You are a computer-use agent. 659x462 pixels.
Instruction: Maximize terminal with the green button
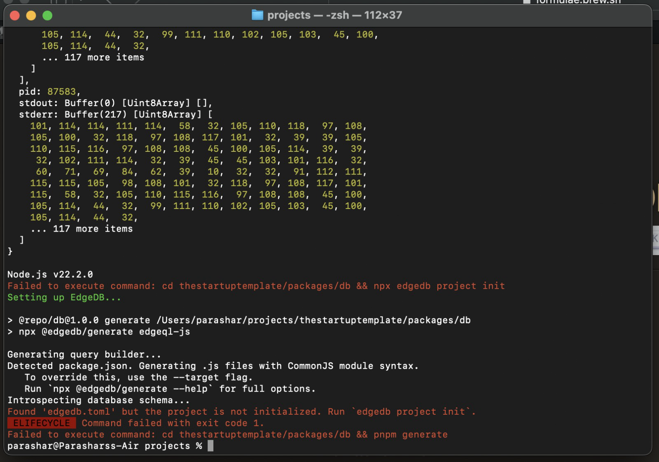pyautogui.click(x=47, y=16)
